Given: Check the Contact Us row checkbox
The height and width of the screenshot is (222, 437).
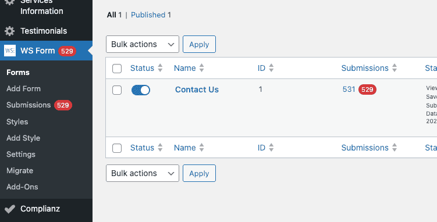Looking at the screenshot, I should (x=117, y=90).
